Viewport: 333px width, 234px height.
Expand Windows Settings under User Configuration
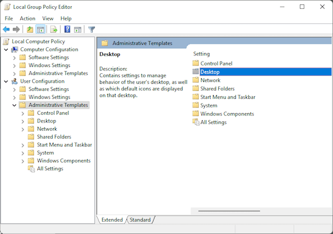point(14,98)
